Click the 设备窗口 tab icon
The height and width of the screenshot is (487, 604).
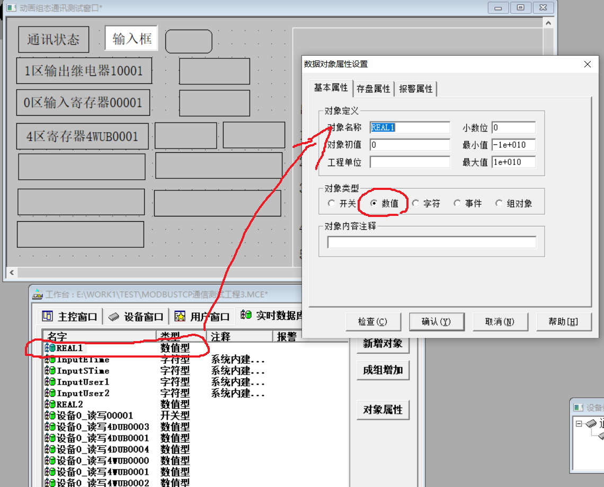tap(113, 317)
